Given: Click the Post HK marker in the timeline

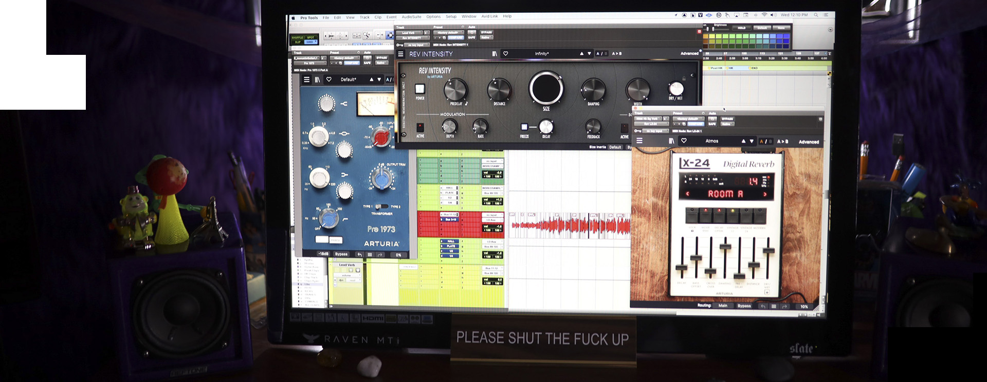Looking at the screenshot, I should click(x=716, y=68).
